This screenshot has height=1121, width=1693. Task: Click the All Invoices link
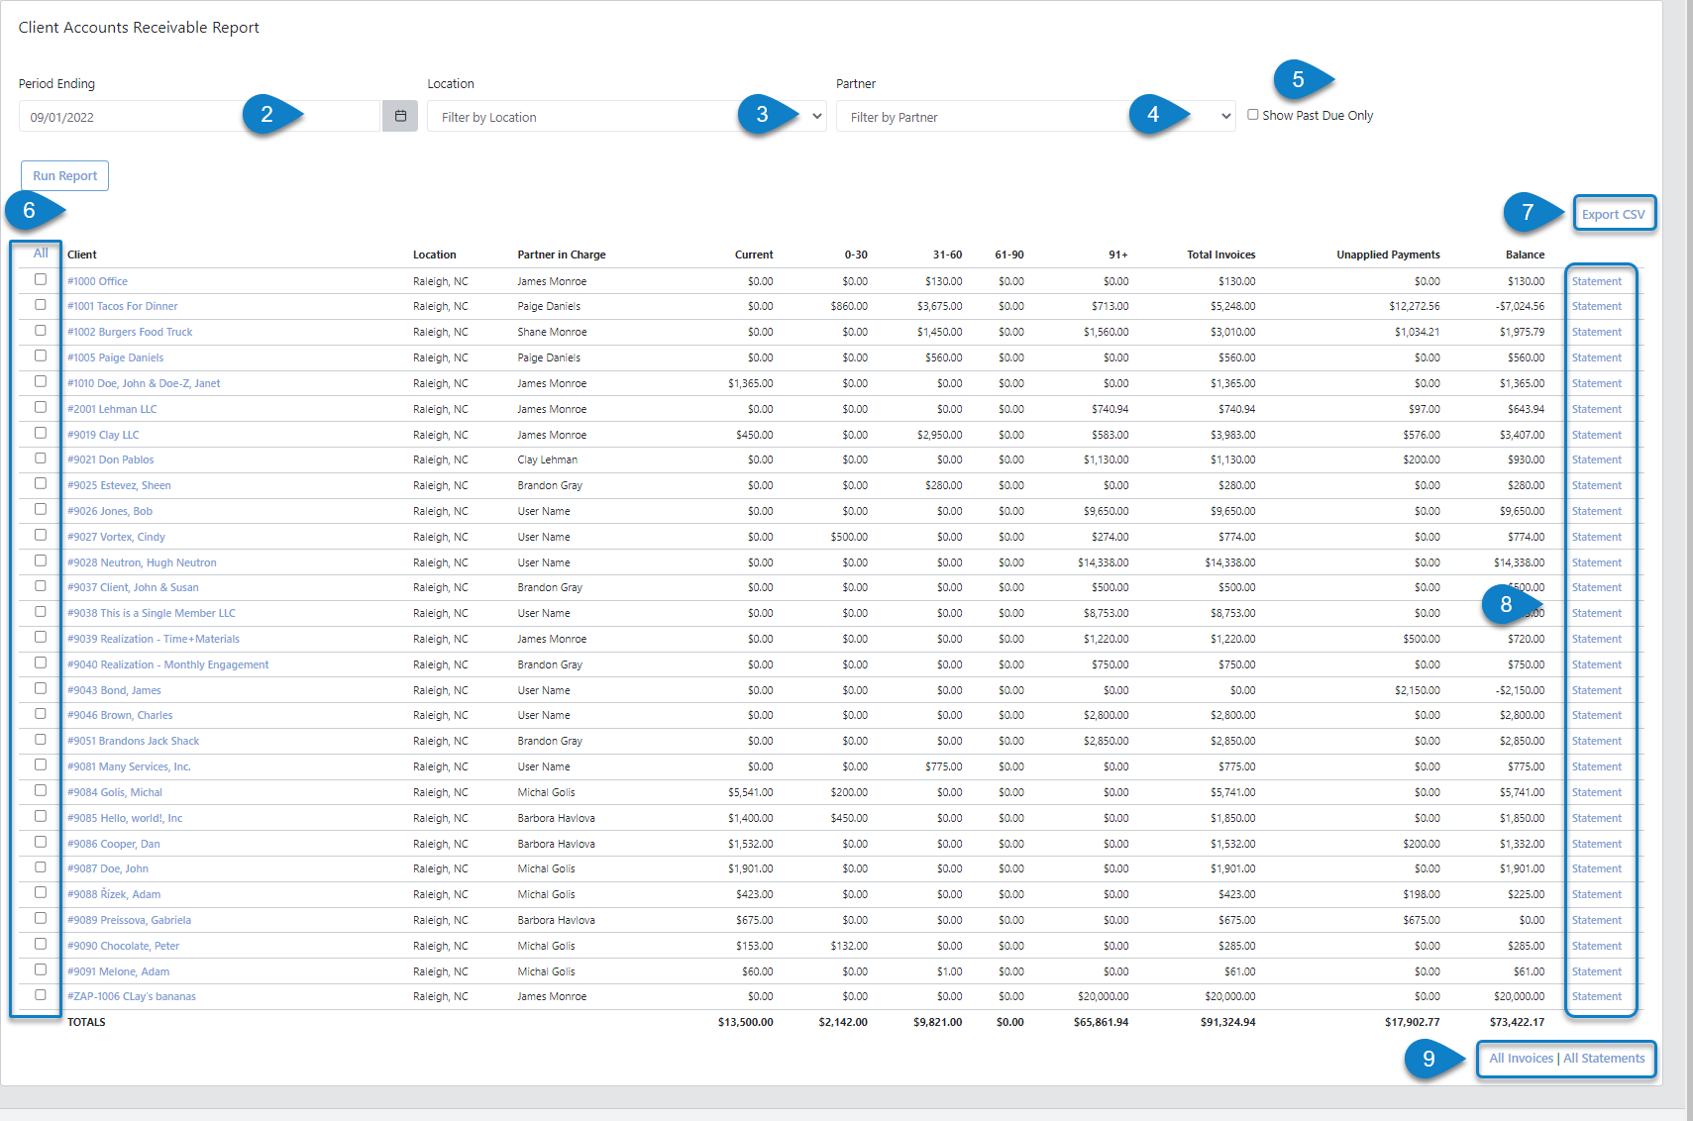tap(1519, 1058)
